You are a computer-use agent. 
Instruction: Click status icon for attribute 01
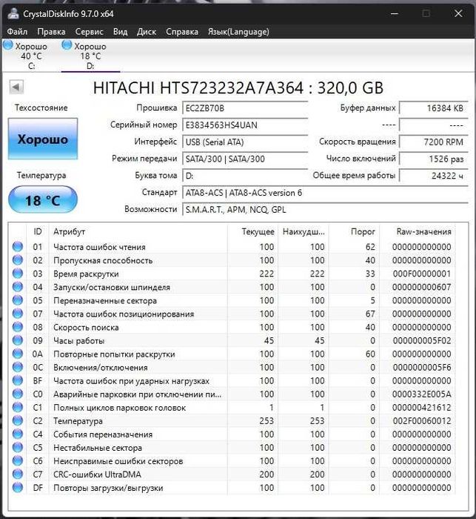click(18, 247)
